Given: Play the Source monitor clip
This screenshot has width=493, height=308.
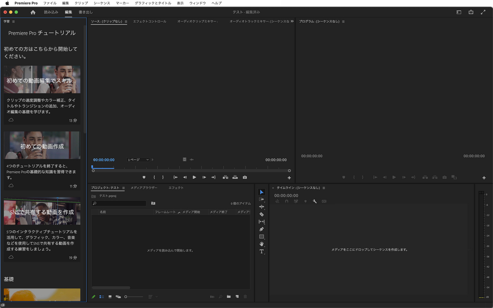Looking at the screenshot, I should pos(195,177).
